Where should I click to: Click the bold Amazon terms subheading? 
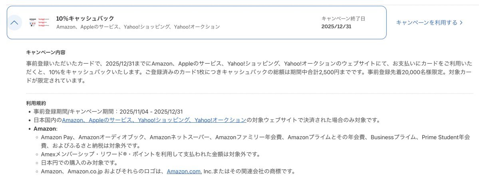[x=45, y=129]
